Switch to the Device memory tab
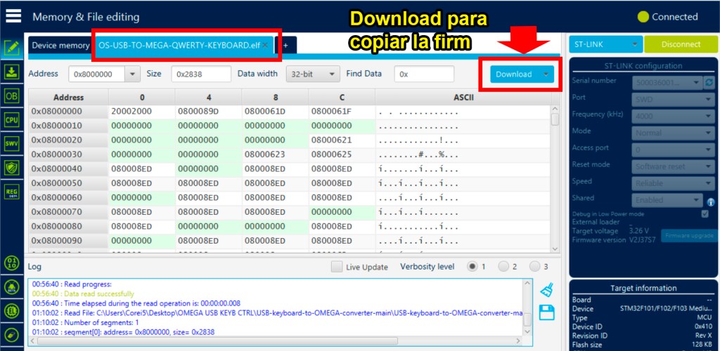720x351 pixels. click(x=60, y=45)
